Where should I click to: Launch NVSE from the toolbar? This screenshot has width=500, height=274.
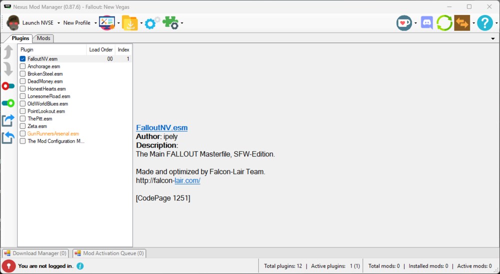click(x=30, y=23)
